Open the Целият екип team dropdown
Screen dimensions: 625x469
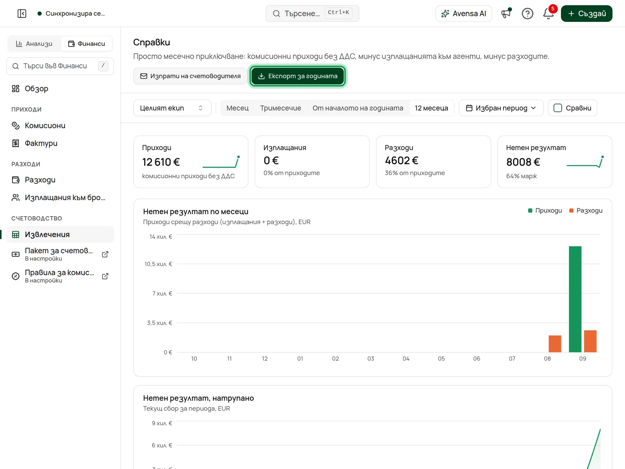pos(172,108)
